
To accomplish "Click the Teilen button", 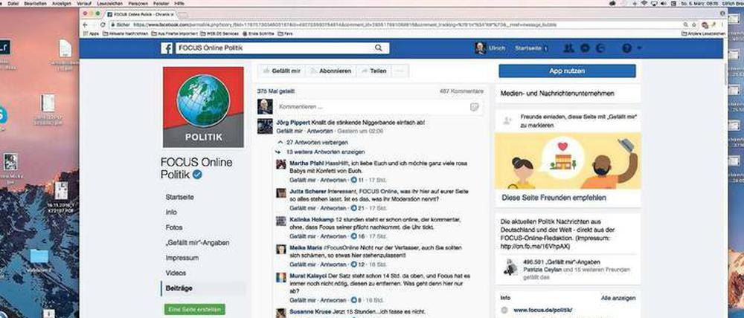I will click(x=374, y=71).
